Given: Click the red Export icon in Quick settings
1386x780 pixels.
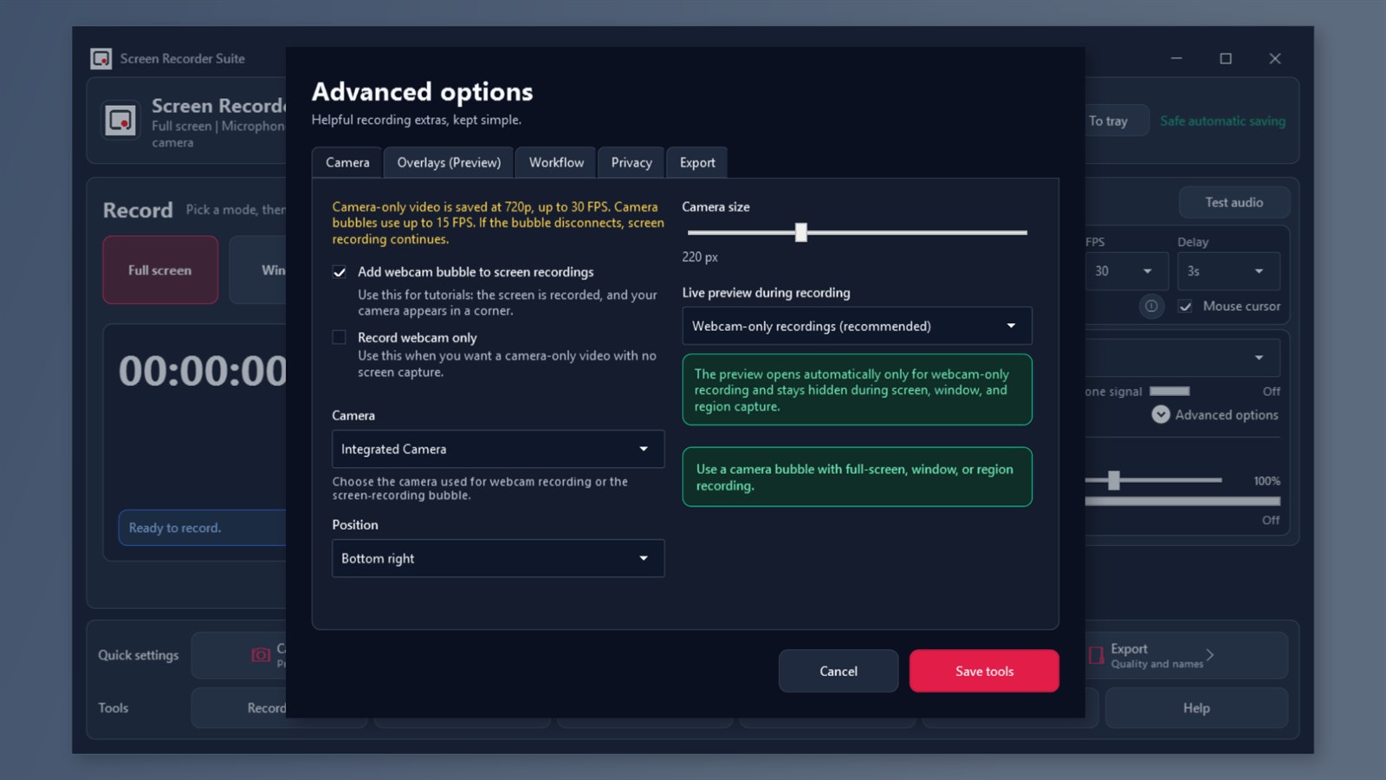Looking at the screenshot, I should click(x=1096, y=655).
